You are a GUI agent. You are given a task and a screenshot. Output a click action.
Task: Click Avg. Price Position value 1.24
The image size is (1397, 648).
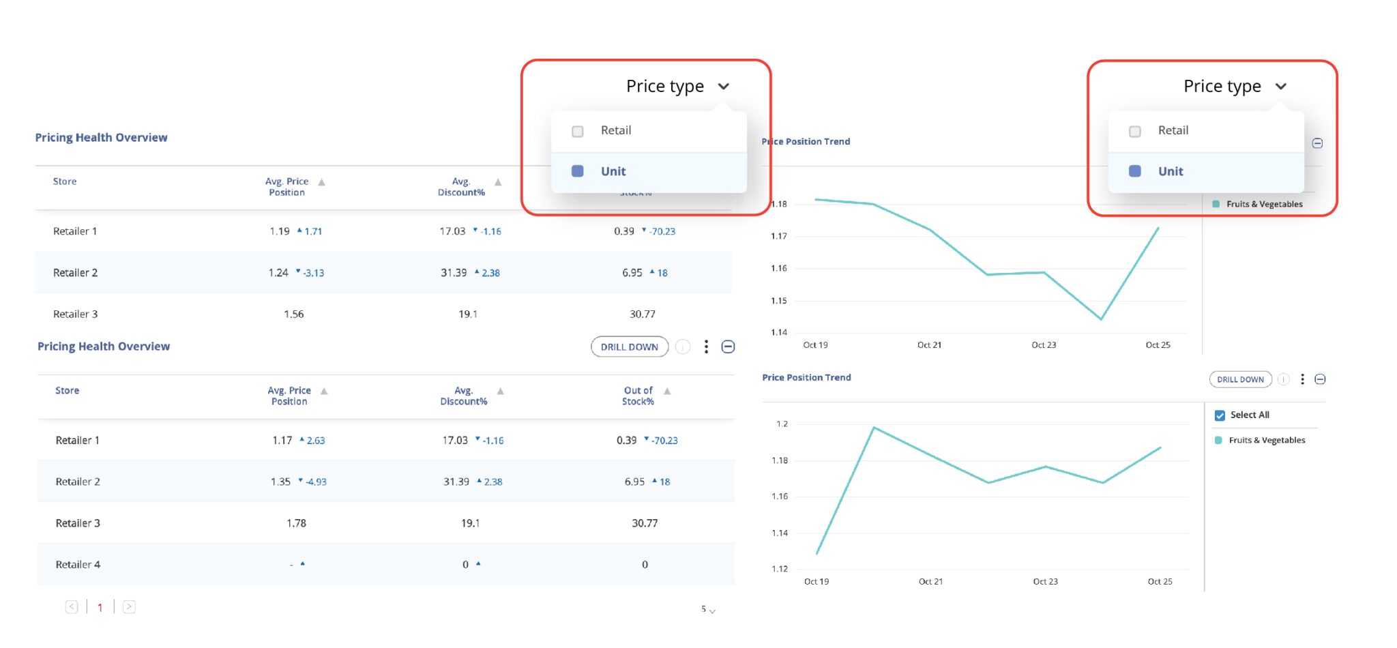278,273
